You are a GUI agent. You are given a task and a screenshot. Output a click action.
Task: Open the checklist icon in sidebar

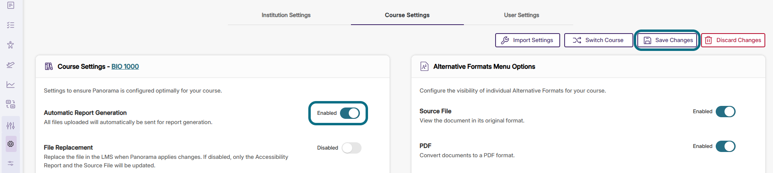(x=11, y=25)
